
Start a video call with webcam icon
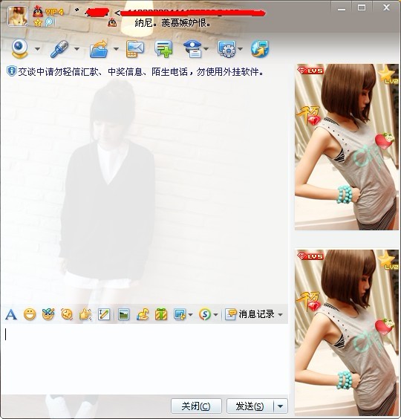(19, 49)
